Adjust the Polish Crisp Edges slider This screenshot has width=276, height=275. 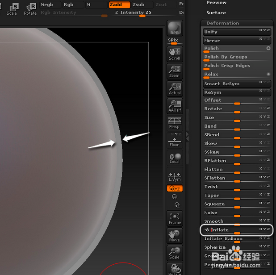pyautogui.click(x=237, y=67)
